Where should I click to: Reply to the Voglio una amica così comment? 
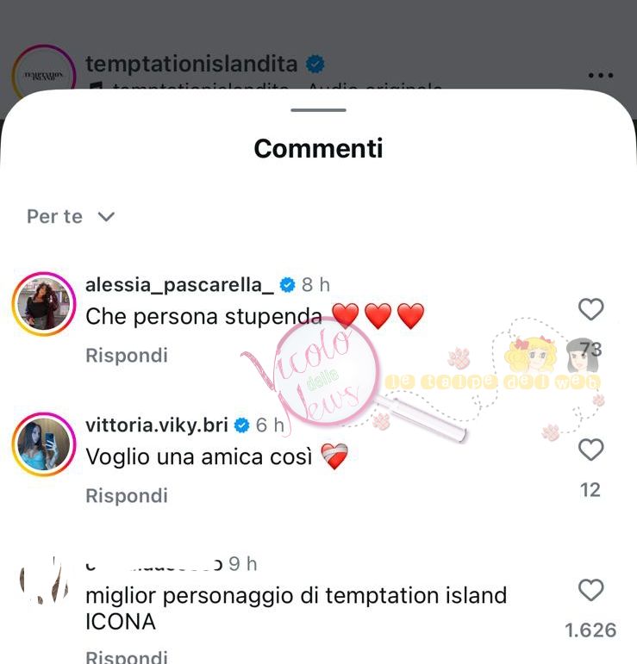pos(127,495)
